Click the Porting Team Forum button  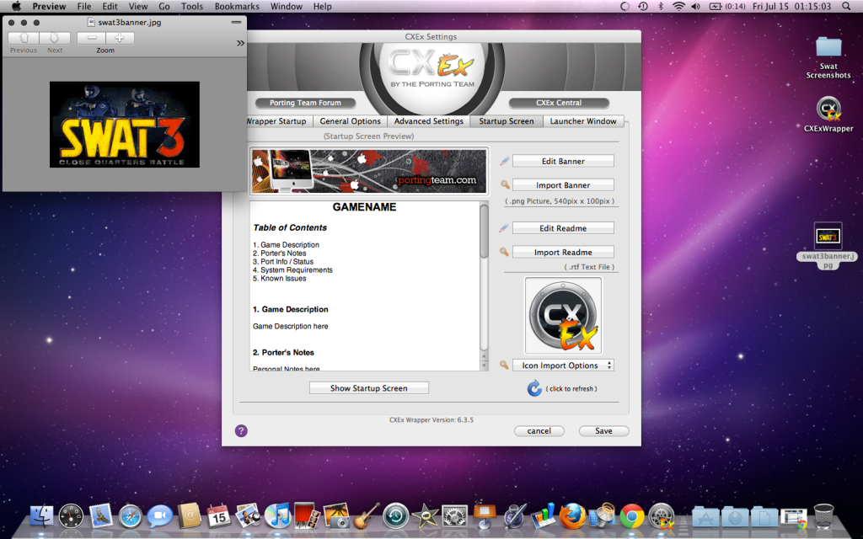305,103
